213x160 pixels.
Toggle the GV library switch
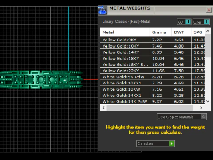[x=184, y=22]
